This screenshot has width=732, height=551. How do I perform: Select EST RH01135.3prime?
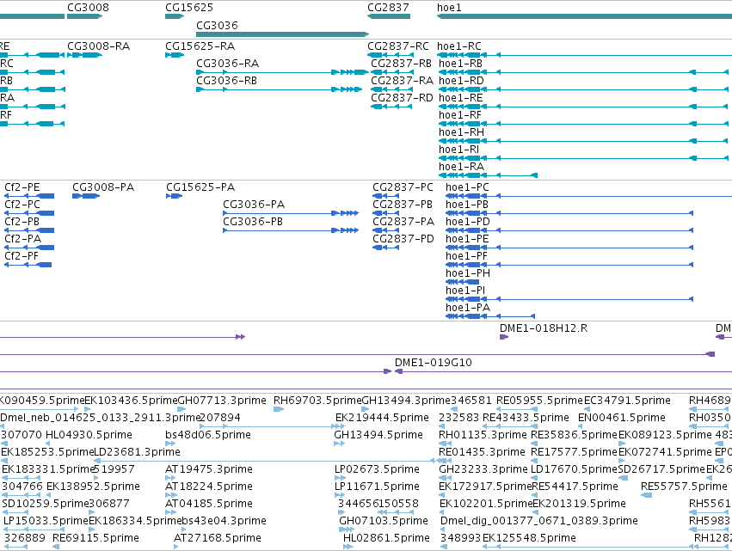(483, 435)
